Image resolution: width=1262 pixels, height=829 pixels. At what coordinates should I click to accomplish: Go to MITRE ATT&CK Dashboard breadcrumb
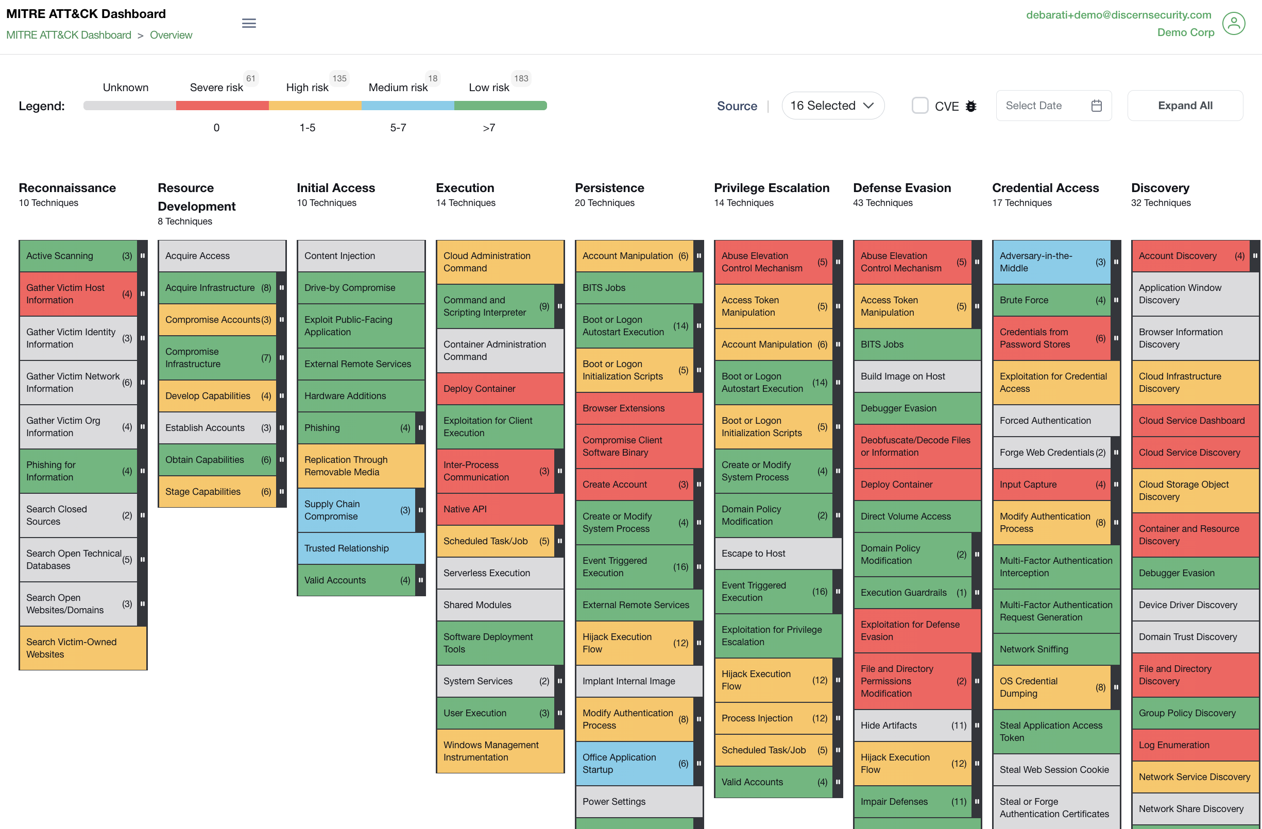click(69, 35)
